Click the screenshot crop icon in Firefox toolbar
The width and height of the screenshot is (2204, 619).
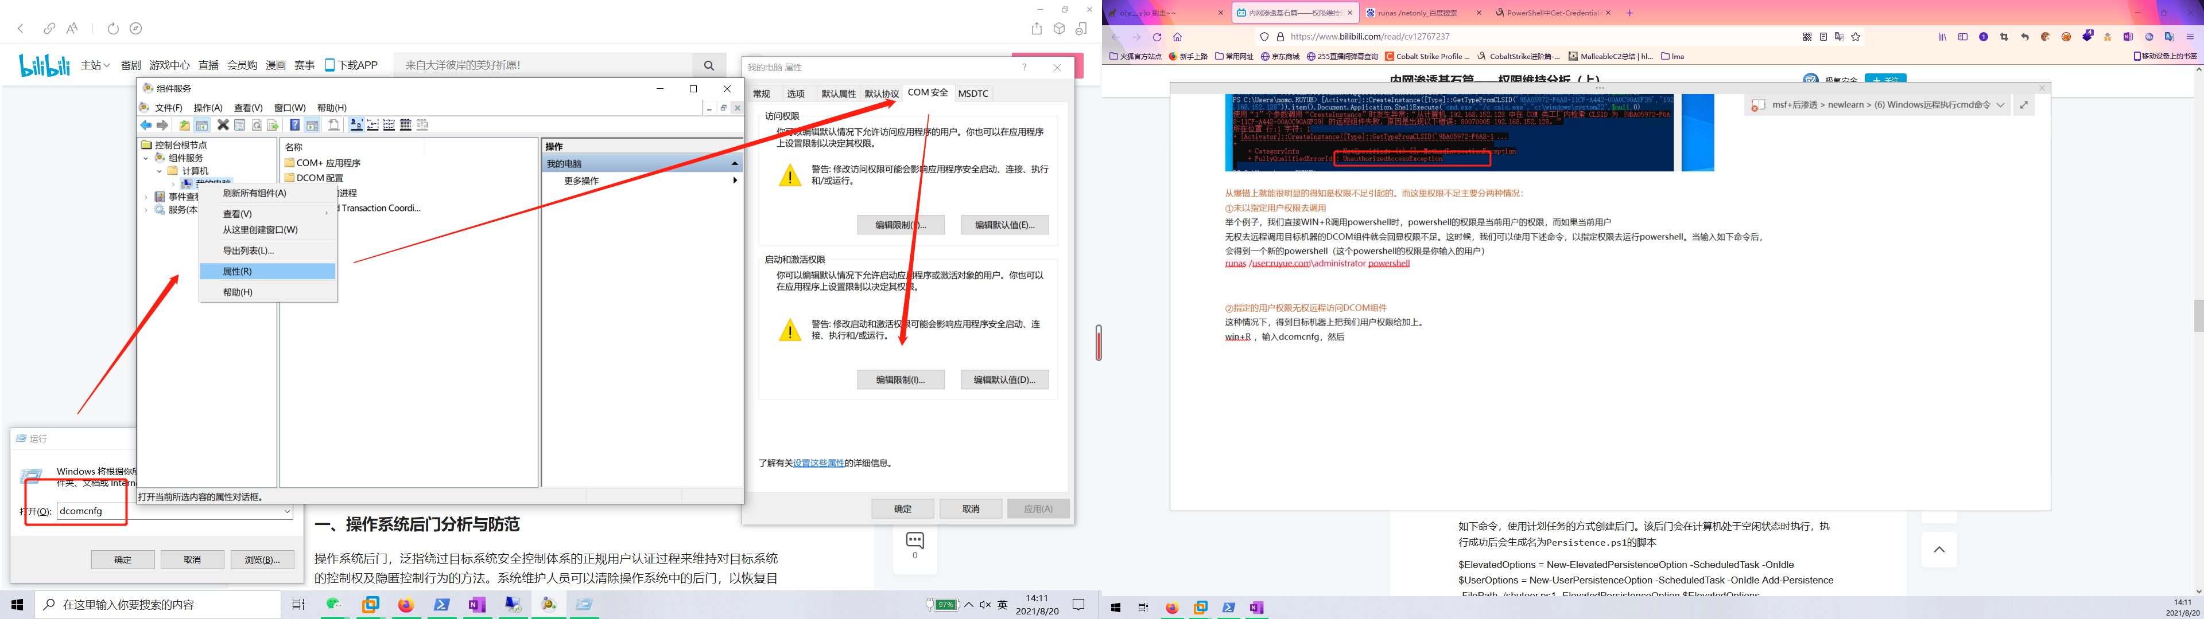click(x=2005, y=36)
